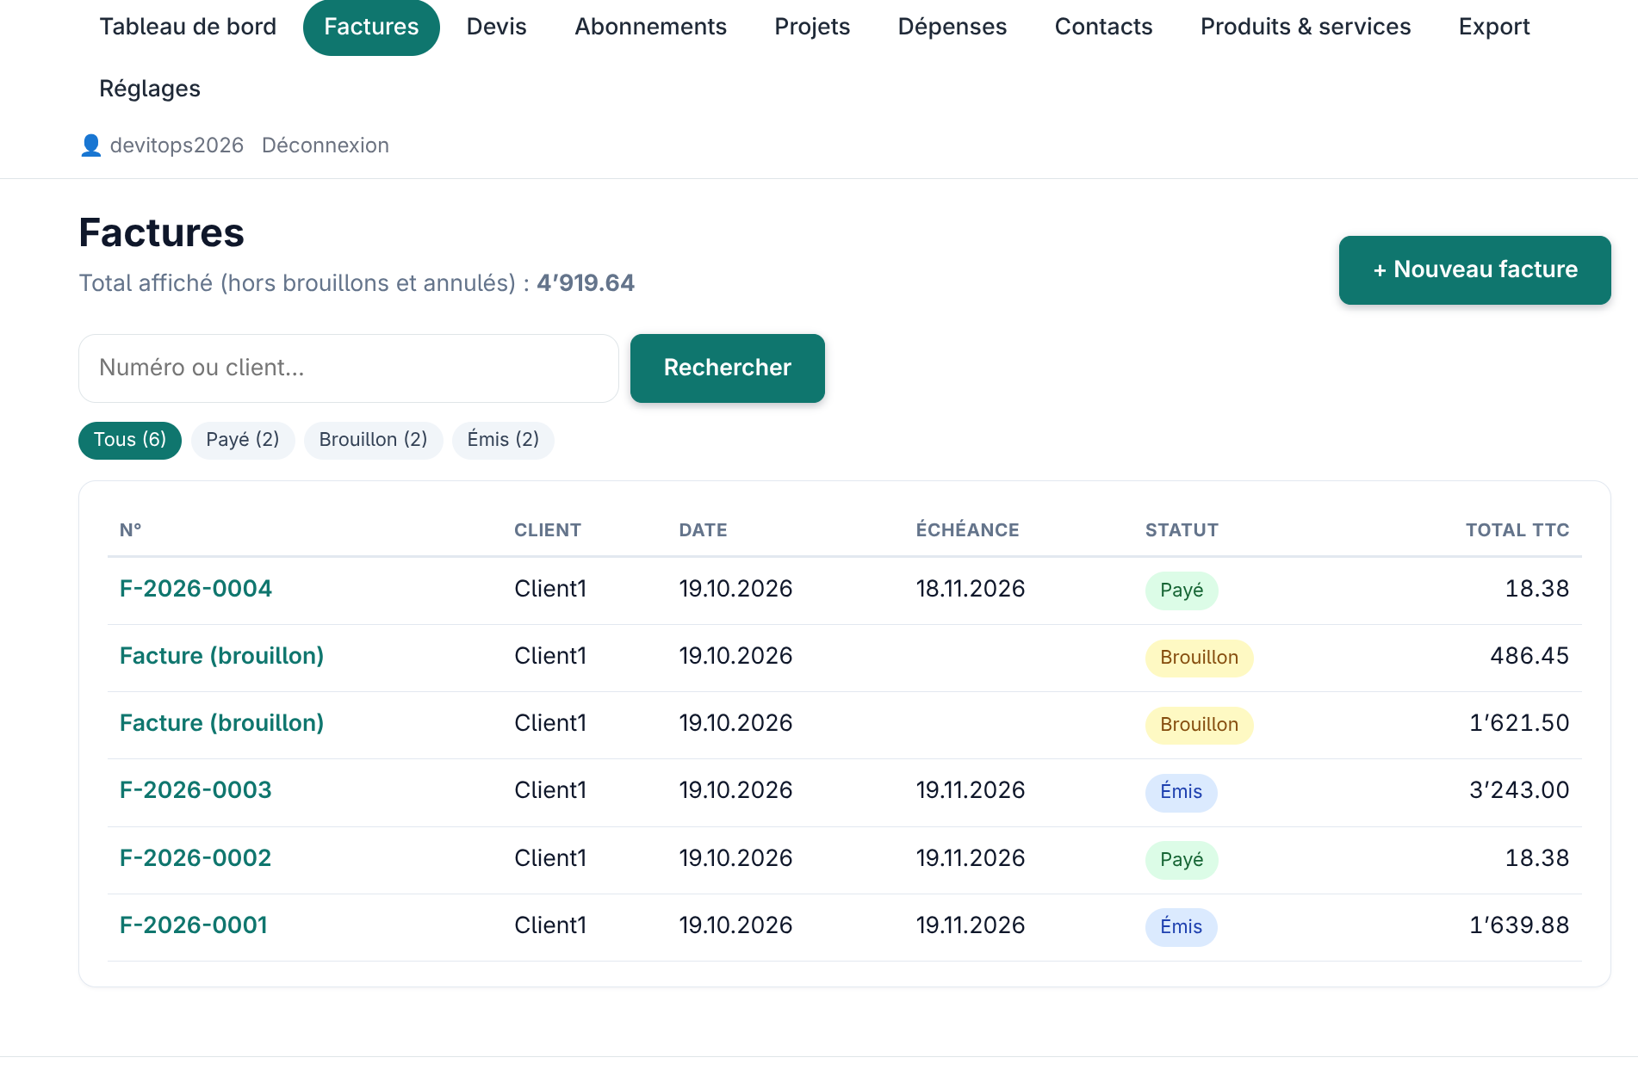Click the Rechercher button

[727, 368]
